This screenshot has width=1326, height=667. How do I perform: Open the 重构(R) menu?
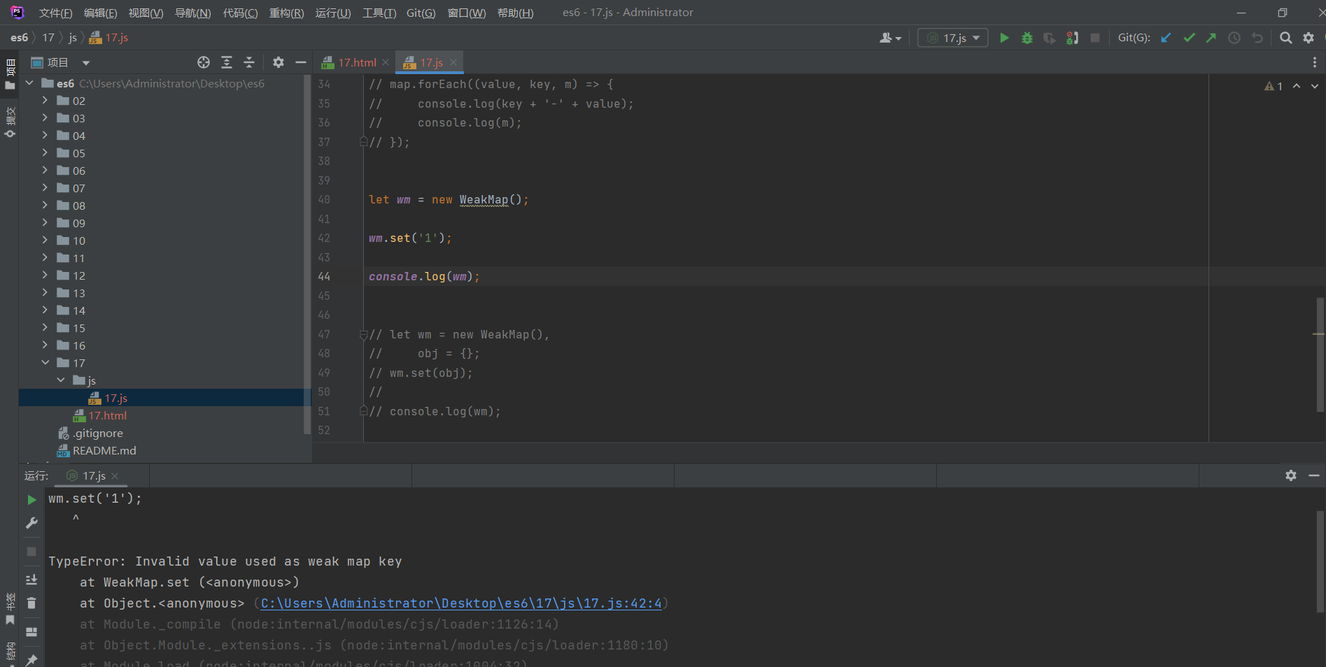click(286, 13)
